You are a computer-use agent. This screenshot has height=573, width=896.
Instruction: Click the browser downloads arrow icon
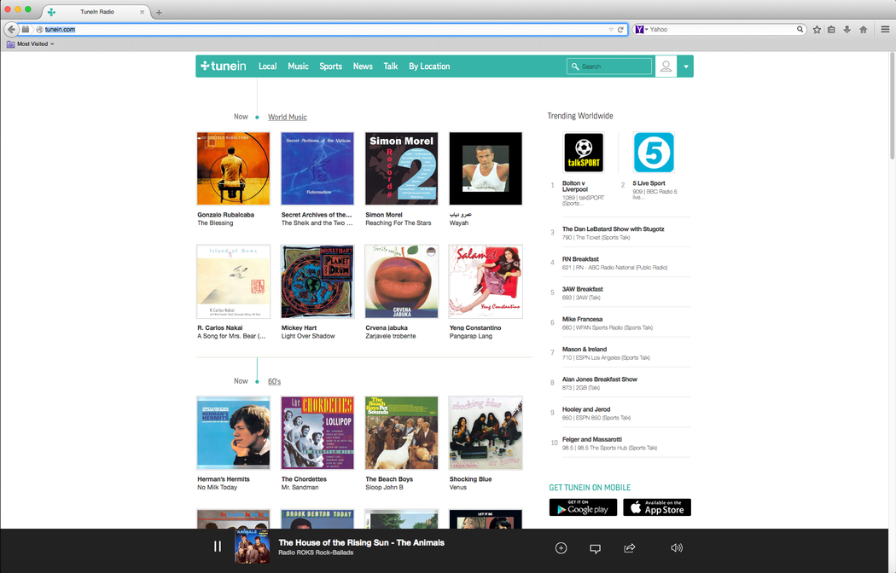click(847, 29)
